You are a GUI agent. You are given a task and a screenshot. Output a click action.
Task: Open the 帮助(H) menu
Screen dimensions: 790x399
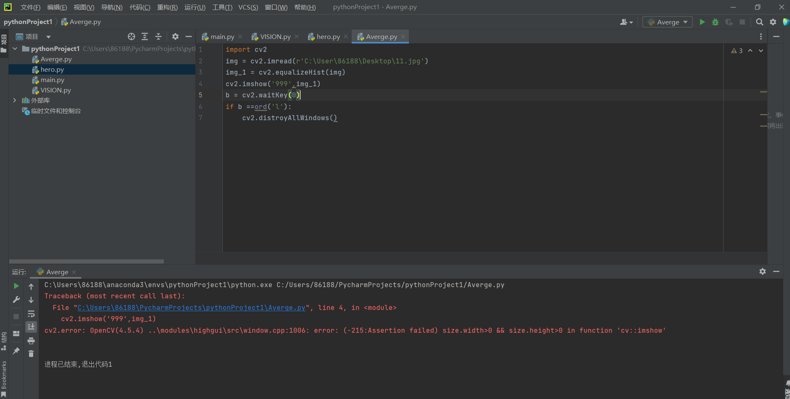pos(305,7)
